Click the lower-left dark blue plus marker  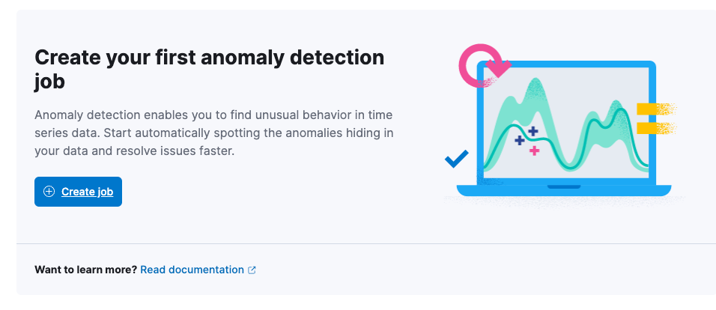[x=520, y=140]
